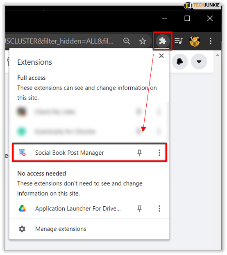The width and height of the screenshot is (227, 255).
Task: Open more options for Application Launcher For Drive
Action: point(159,208)
